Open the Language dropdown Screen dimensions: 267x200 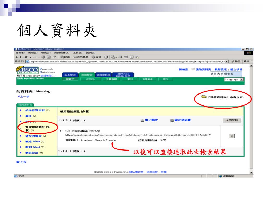[234, 79]
